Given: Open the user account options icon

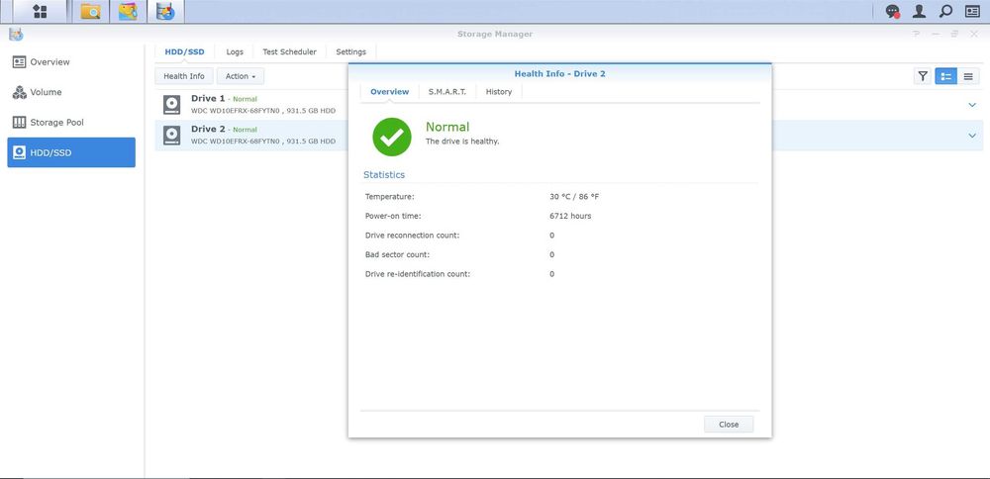Looking at the screenshot, I should 920,11.
